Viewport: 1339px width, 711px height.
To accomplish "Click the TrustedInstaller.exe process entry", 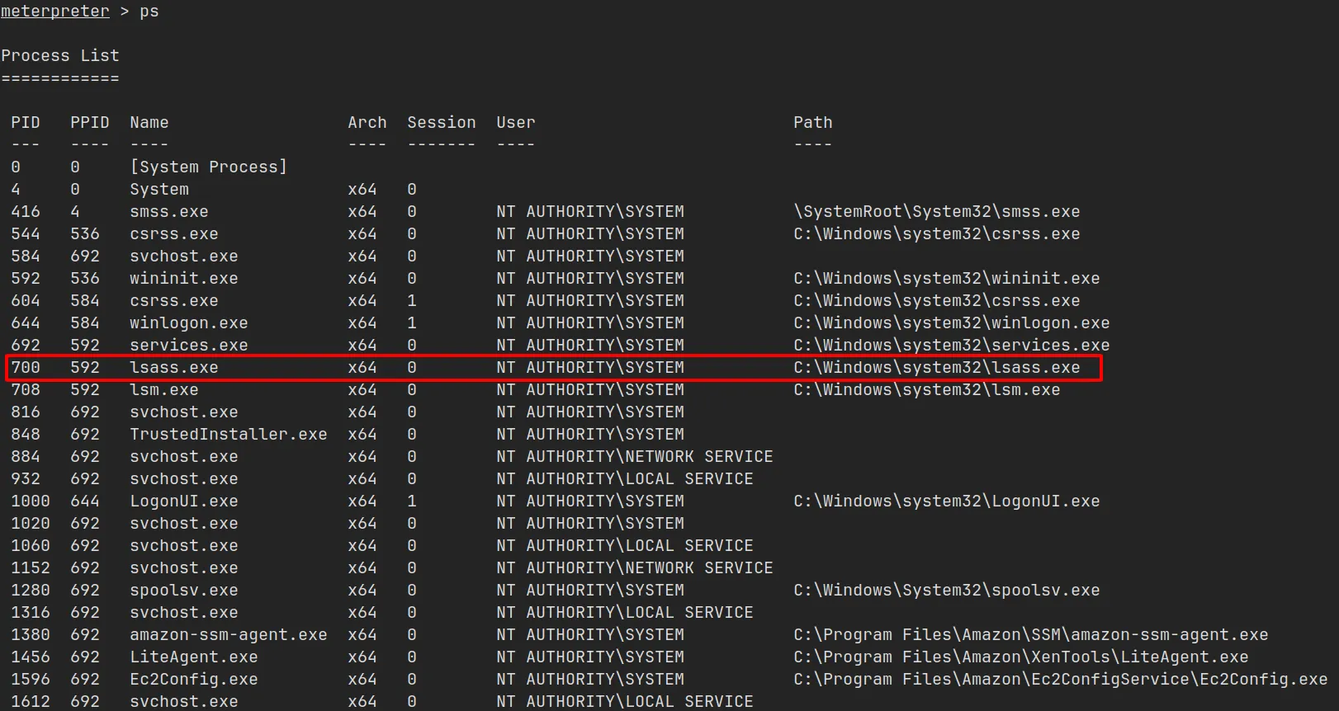I will click(228, 435).
